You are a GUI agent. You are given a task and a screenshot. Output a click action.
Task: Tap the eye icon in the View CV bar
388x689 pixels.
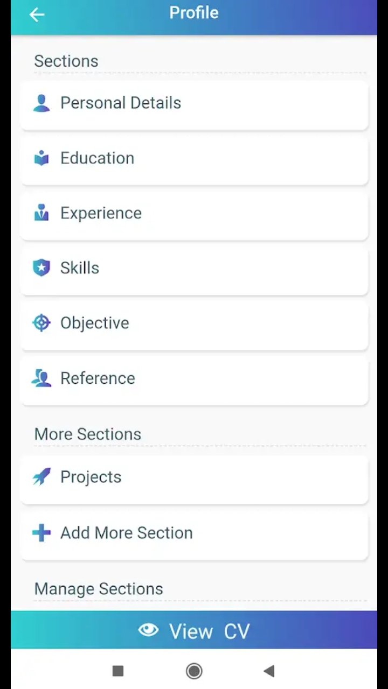[x=148, y=630]
